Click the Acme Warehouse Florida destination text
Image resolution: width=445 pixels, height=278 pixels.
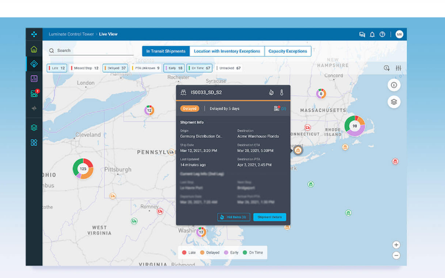click(258, 136)
